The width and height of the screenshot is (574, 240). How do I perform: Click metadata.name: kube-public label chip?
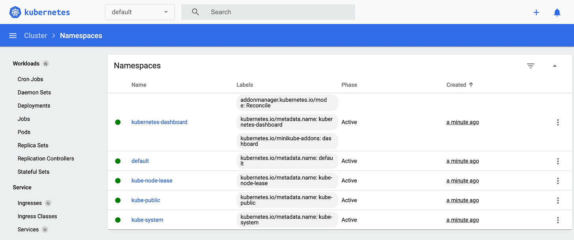point(287,200)
